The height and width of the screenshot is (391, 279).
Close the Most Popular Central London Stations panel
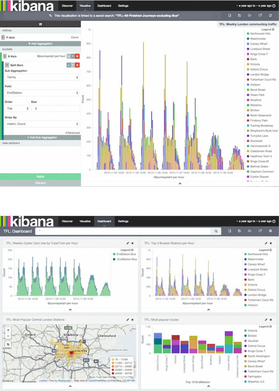[133, 320]
